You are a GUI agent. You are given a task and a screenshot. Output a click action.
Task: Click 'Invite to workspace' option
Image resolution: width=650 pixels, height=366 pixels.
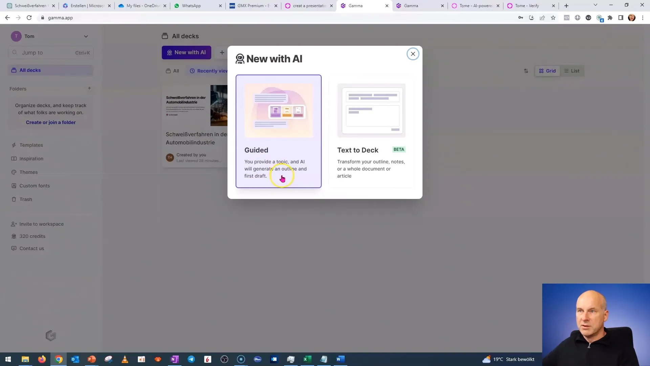coord(42,223)
